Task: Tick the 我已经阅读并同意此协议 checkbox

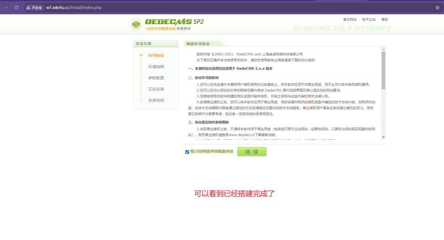Action: point(187,152)
